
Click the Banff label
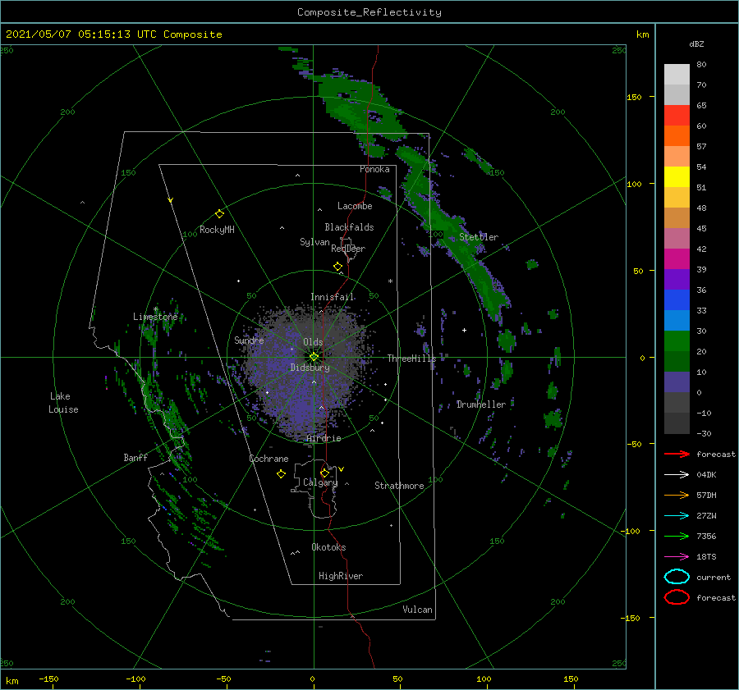pyautogui.click(x=135, y=457)
